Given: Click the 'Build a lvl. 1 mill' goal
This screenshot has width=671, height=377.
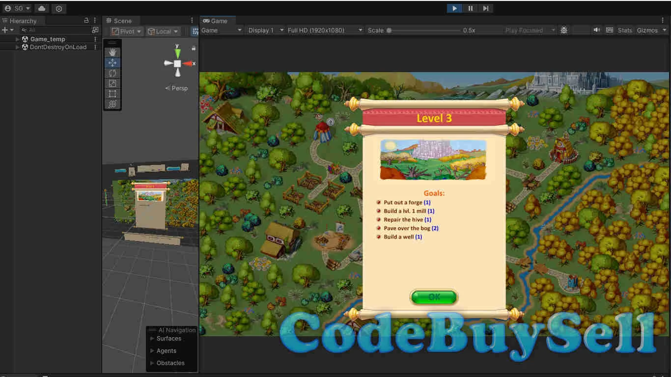Looking at the screenshot, I should 409,211.
